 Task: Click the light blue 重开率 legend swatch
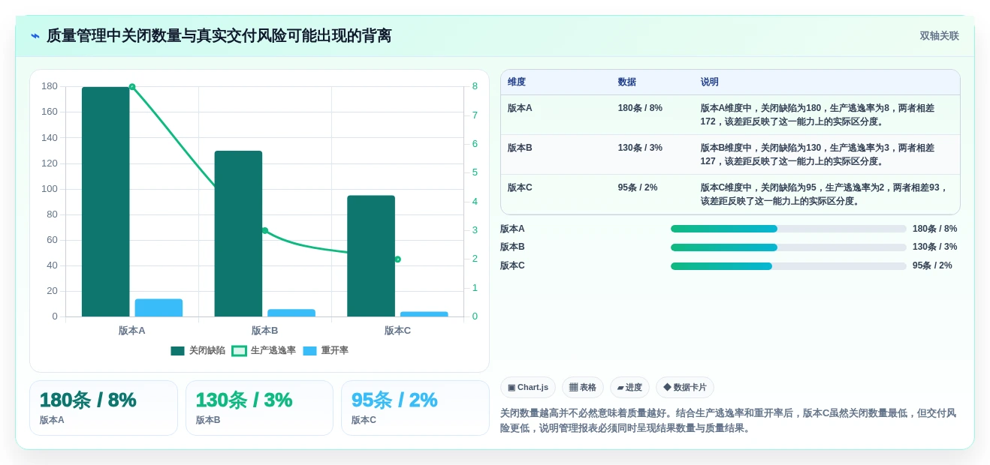(x=309, y=350)
